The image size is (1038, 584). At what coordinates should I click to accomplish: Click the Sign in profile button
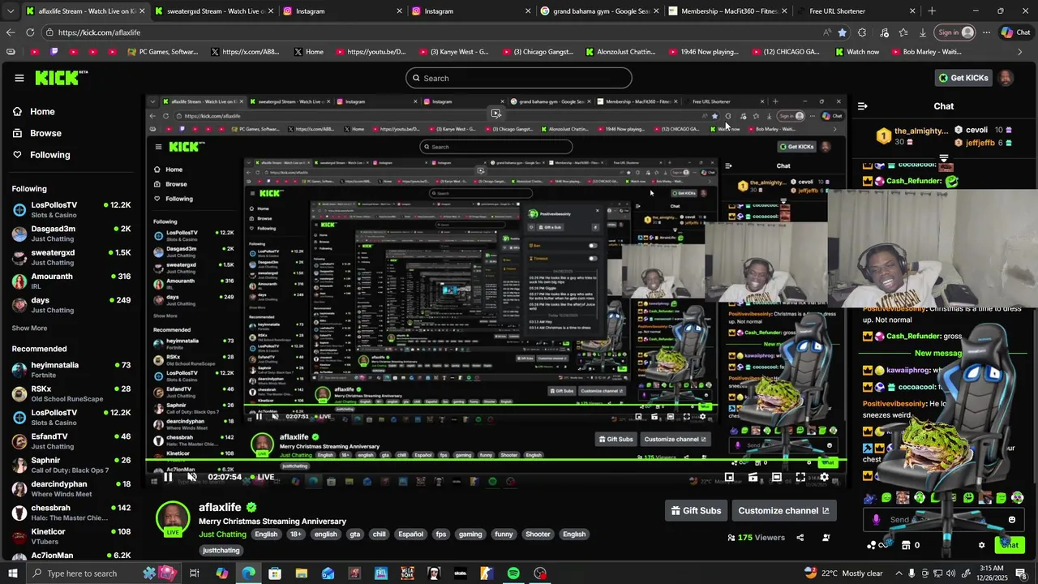[954, 32]
